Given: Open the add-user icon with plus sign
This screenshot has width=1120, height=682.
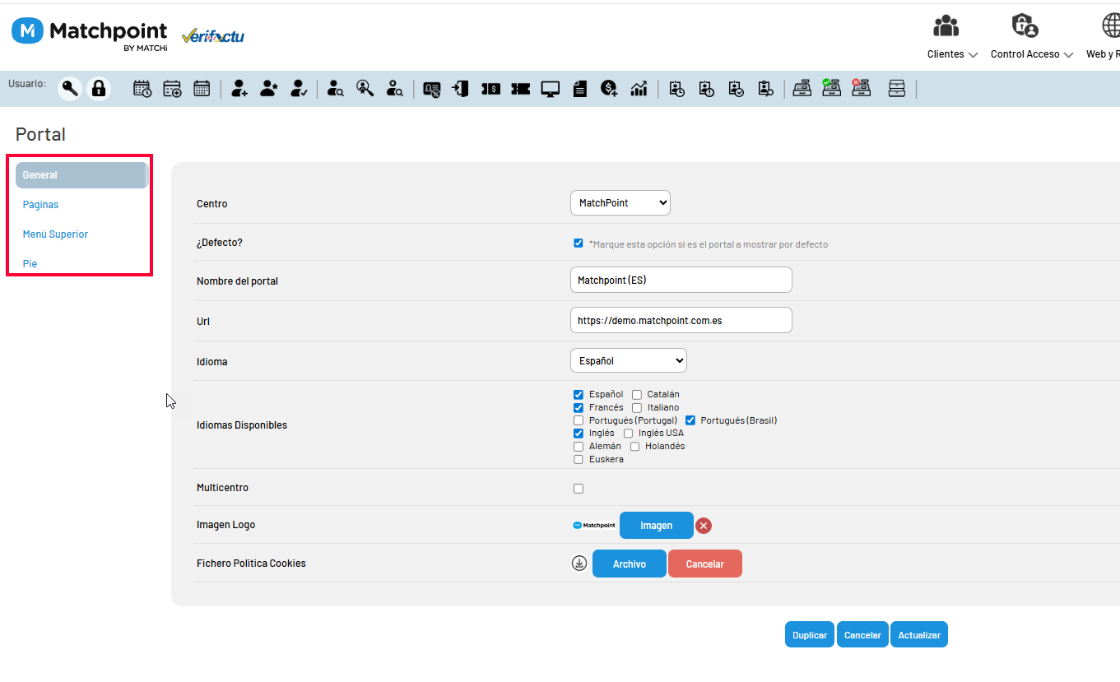Looking at the screenshot, I should click(239, 89).
